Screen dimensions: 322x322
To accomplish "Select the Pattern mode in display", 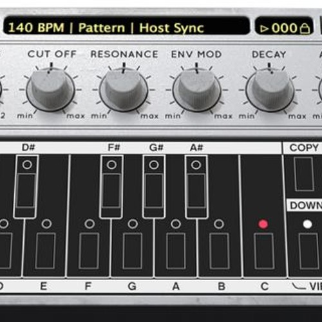I will (102, 28).
